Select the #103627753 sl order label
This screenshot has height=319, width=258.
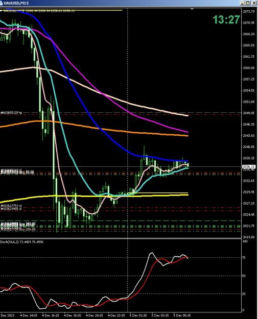[11, 206]
